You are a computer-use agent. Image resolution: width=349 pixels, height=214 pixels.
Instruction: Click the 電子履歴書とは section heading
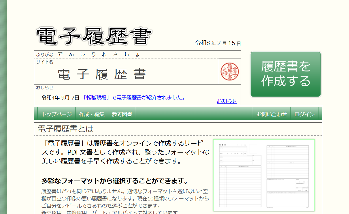click(66, 129)
